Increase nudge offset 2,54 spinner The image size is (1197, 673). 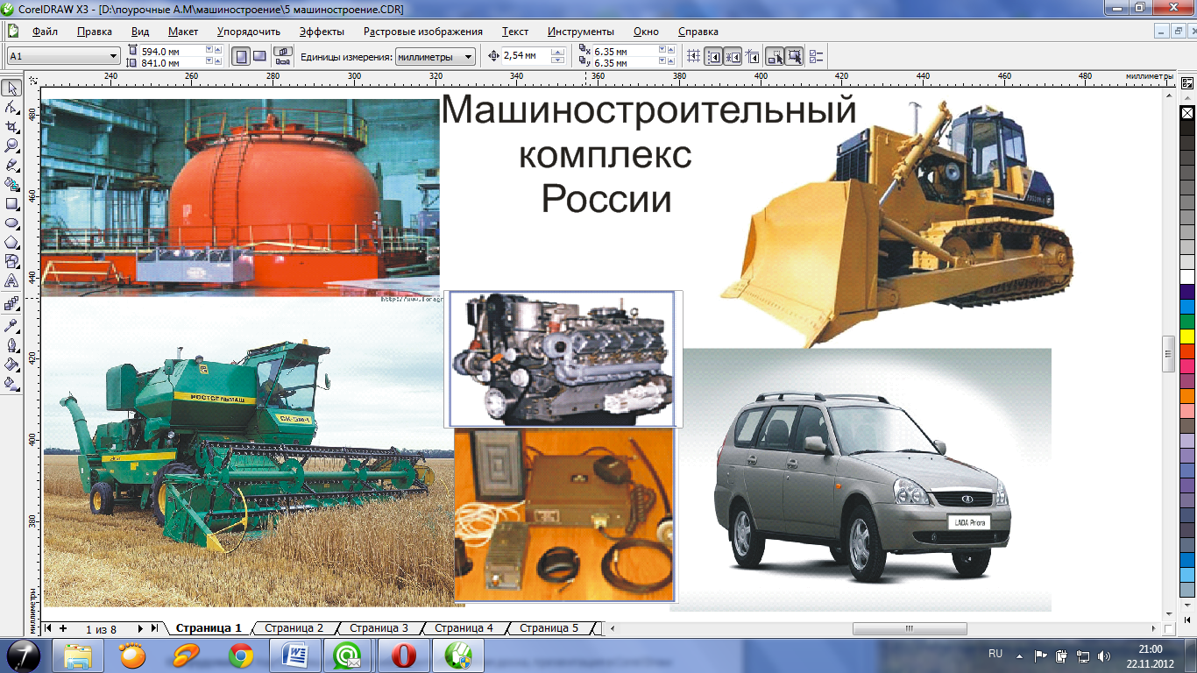[557, 53]
